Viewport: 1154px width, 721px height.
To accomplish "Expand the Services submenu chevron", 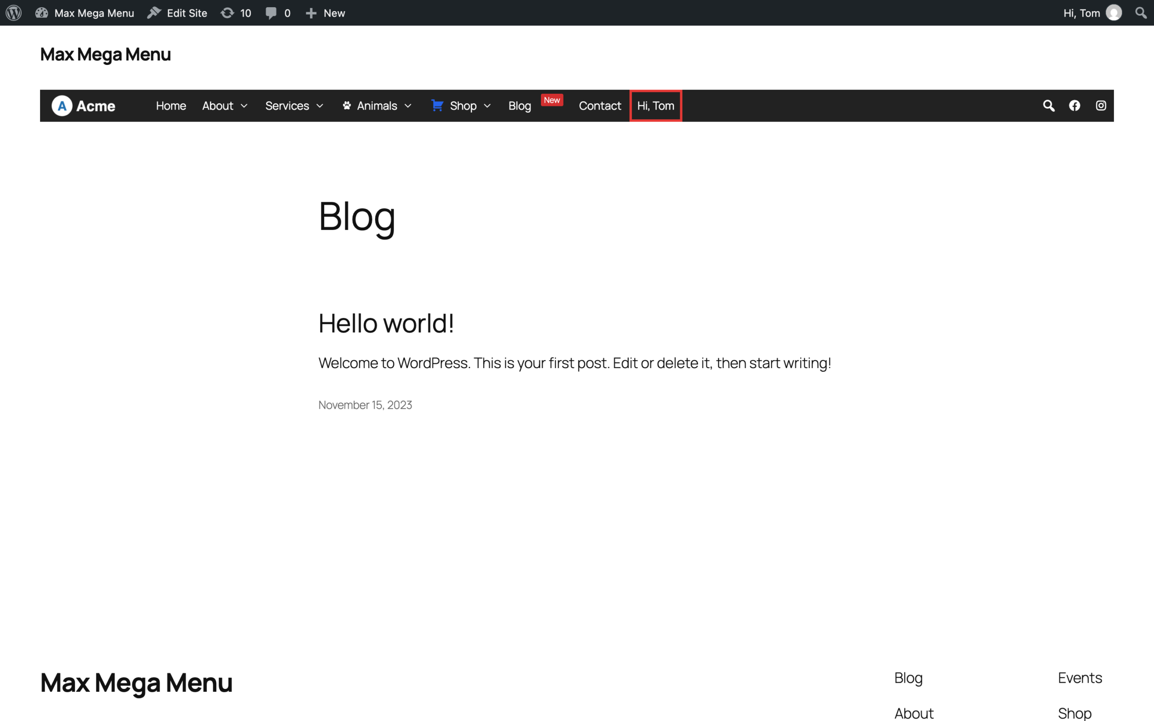I will 320,106.
